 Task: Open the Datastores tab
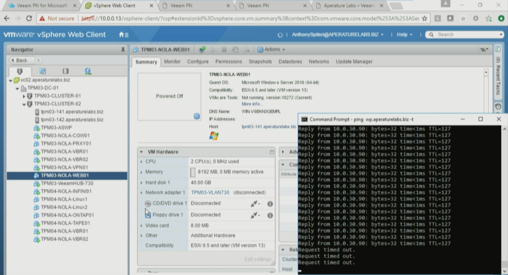[290, 62]
